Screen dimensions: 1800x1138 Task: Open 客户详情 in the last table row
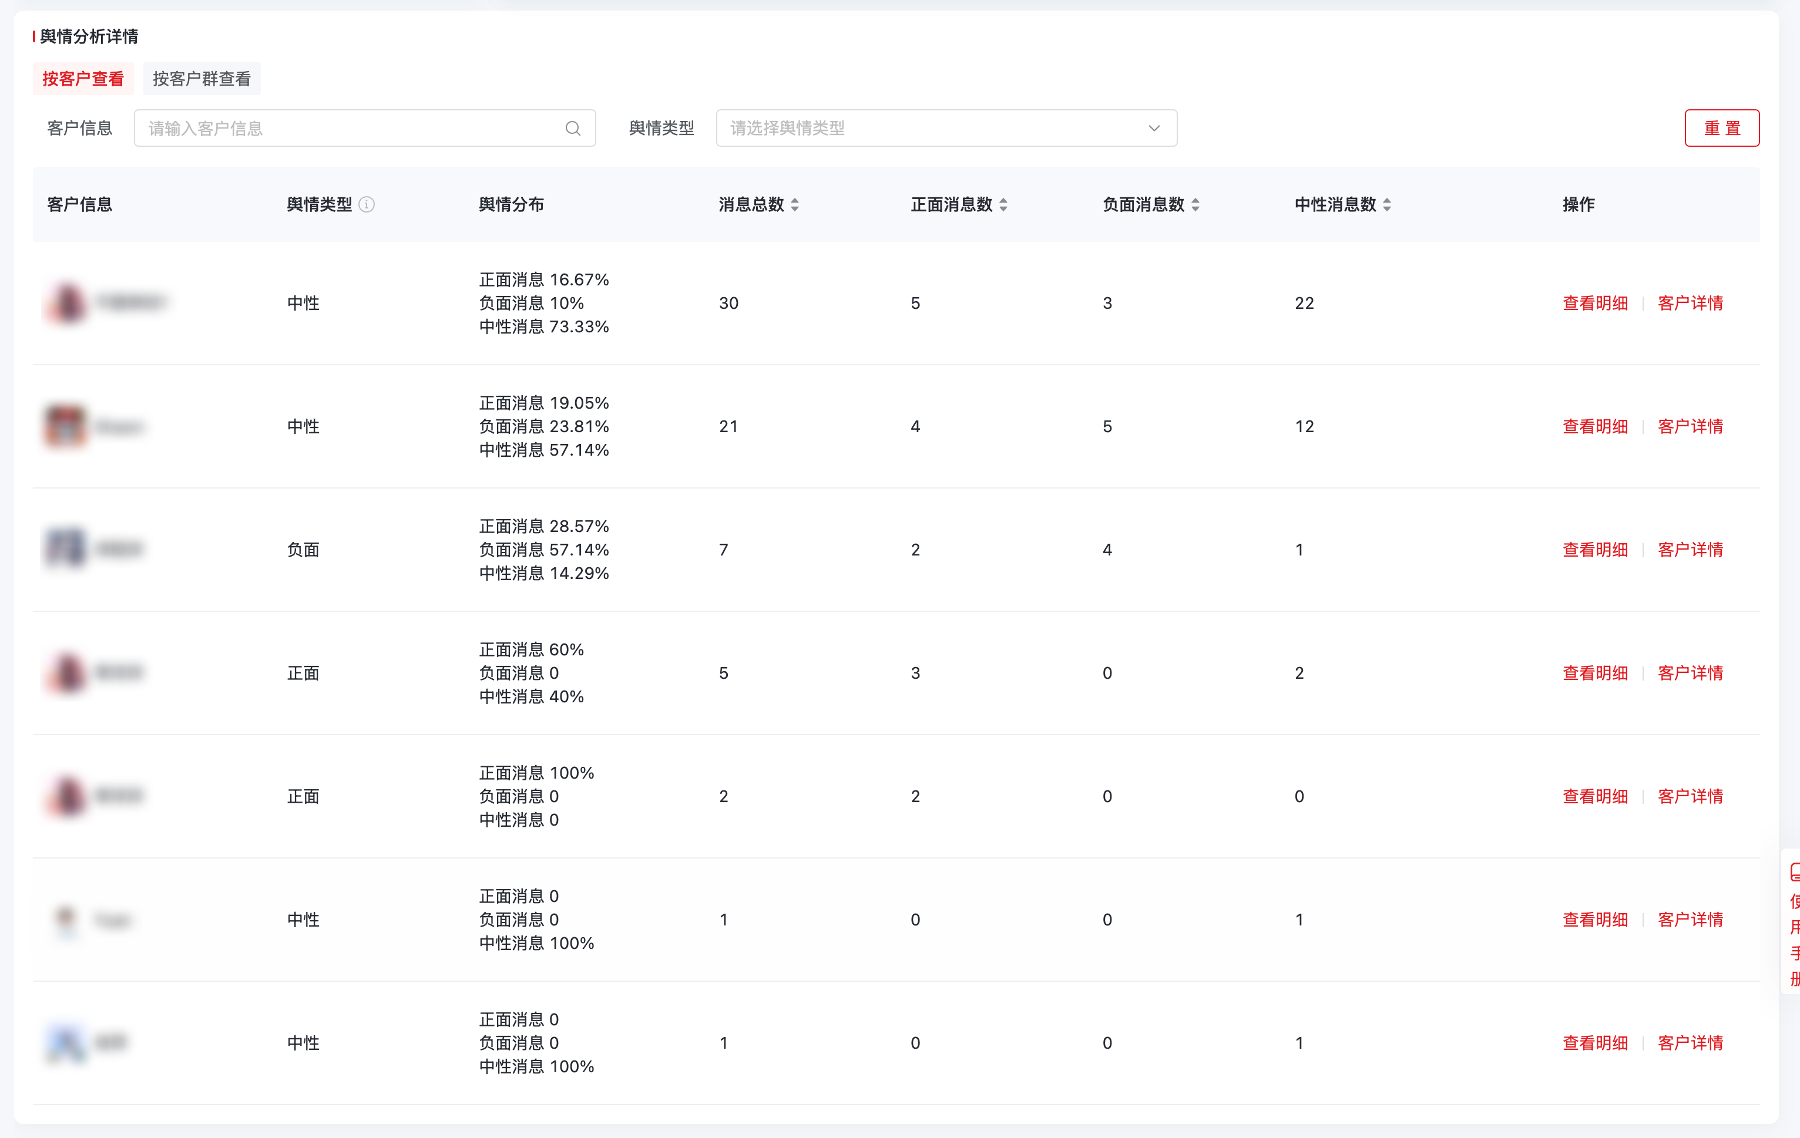pyautogui.click(x=1690, y=1043)
